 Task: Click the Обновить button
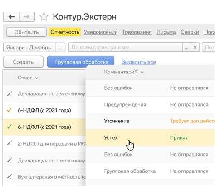click(x=26, y=32)
